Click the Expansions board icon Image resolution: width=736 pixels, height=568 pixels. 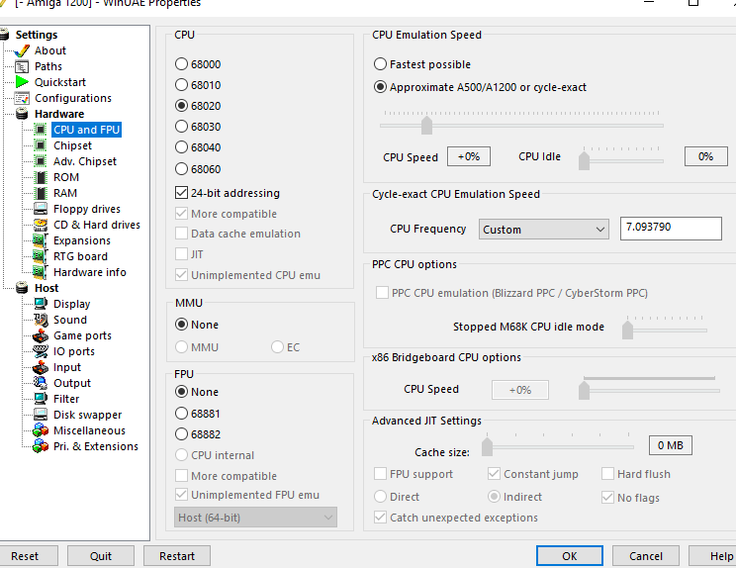pyautogui.click(x=41, y=240)
